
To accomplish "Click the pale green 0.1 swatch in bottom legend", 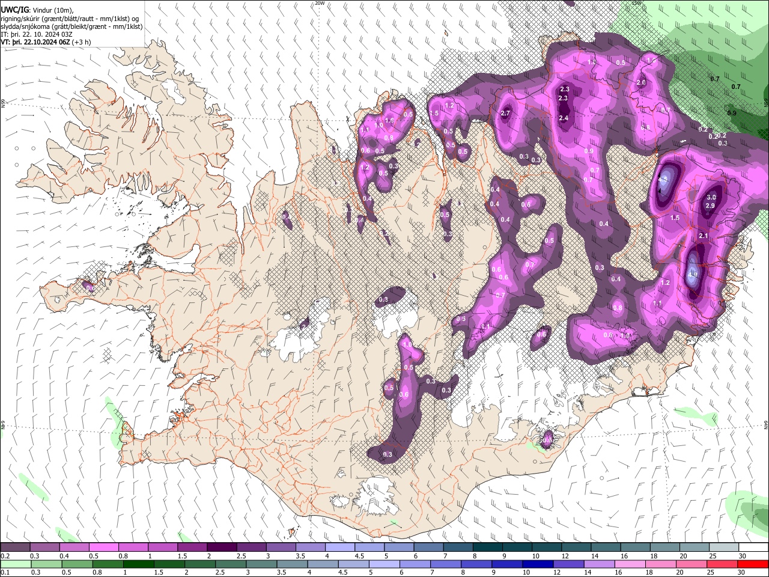I will pos(16,564).
